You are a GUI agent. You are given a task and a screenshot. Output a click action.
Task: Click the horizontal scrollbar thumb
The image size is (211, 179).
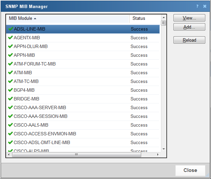pos(76,155)
